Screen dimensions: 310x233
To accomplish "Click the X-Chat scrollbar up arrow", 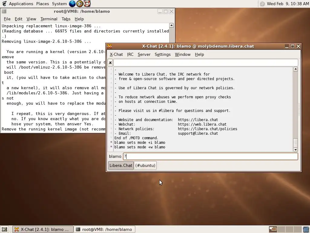I will click(x=295, y=69).
